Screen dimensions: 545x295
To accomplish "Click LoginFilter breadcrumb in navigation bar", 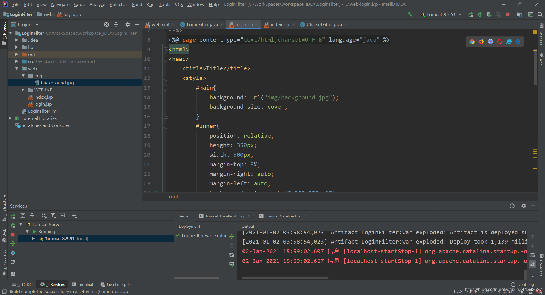I will pos(18,14).
